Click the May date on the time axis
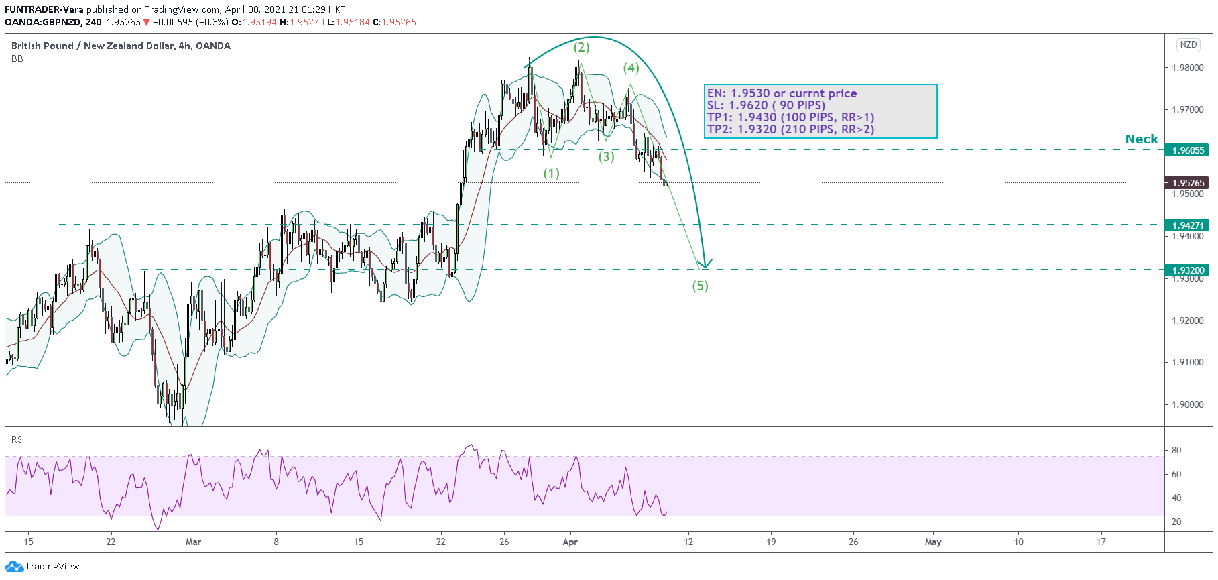 click(933, 542)
